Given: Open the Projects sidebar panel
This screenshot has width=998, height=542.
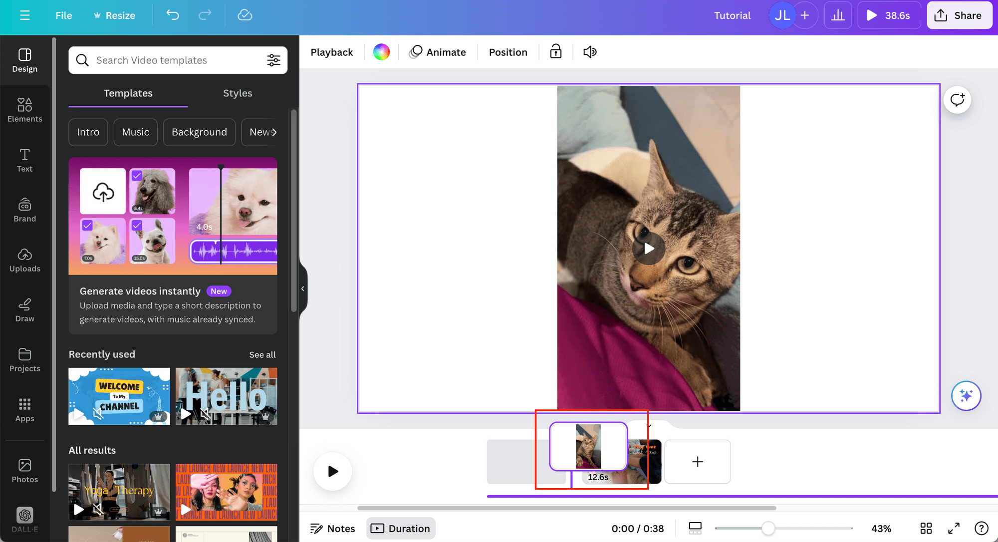Looking at the screenshot, I should coord(25,360).
